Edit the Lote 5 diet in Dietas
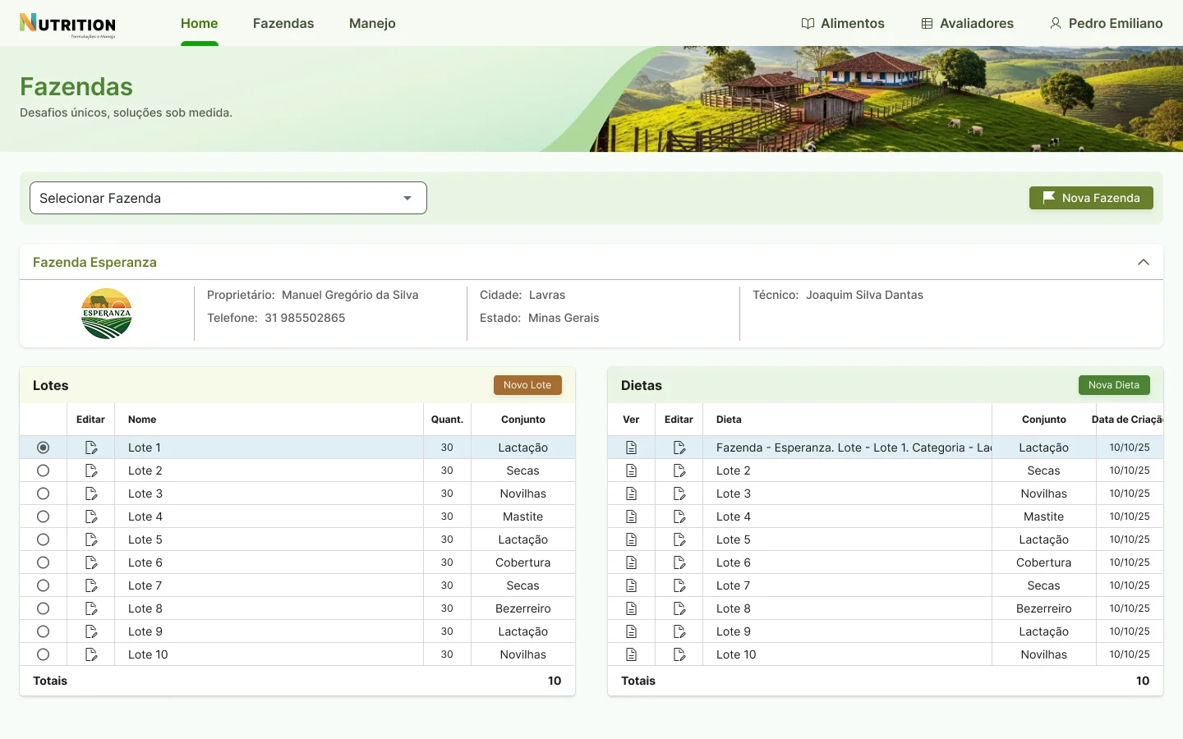This screenshot has width=1183, height=739. 679,539
